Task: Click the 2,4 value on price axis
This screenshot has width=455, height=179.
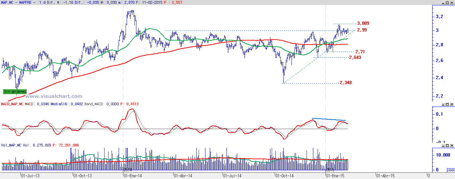Action: click(x=440, y=78)
